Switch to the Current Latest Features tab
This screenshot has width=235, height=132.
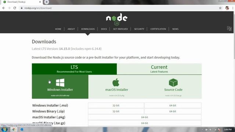click(x=159, y=69)
